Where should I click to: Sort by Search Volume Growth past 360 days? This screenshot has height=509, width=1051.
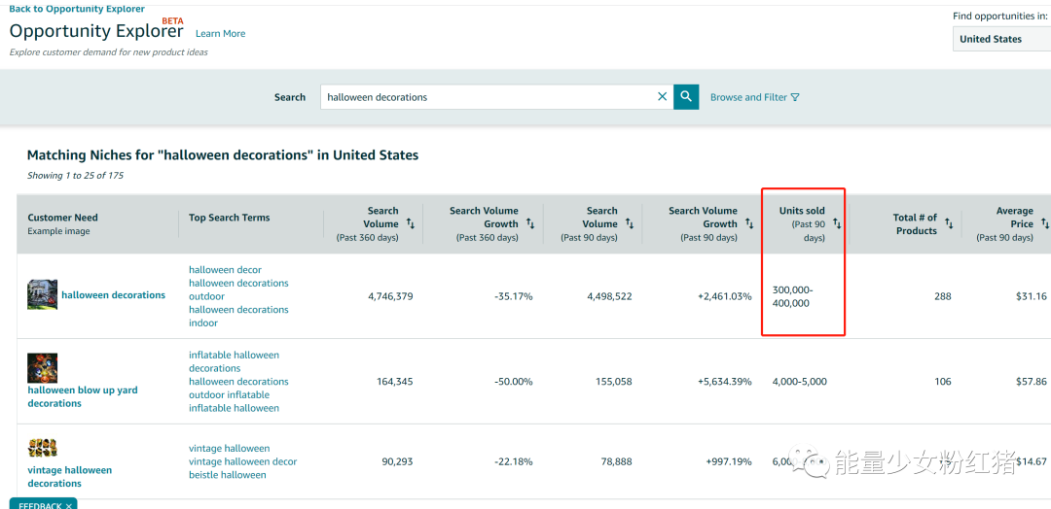pyautogui.click(x=530, y=223)
